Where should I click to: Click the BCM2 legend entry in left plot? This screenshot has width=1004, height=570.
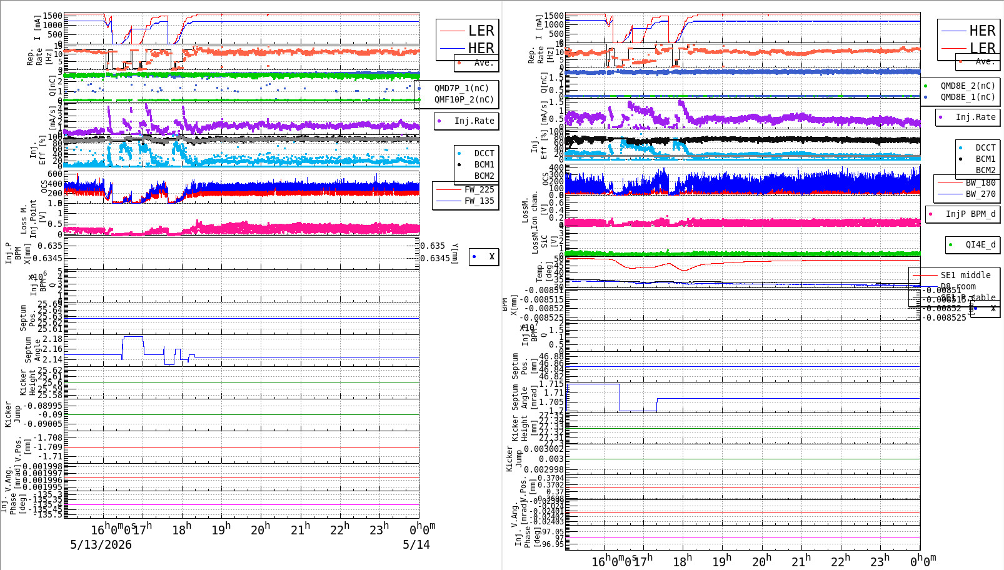[x=484, y=176]
